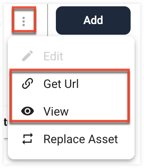Copy the asset link via the link icon
Screen dimensions: 144x168
[x=28, y=83]
